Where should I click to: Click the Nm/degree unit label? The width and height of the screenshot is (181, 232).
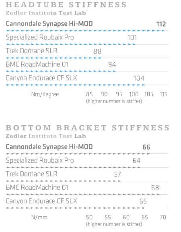[45, 94]
